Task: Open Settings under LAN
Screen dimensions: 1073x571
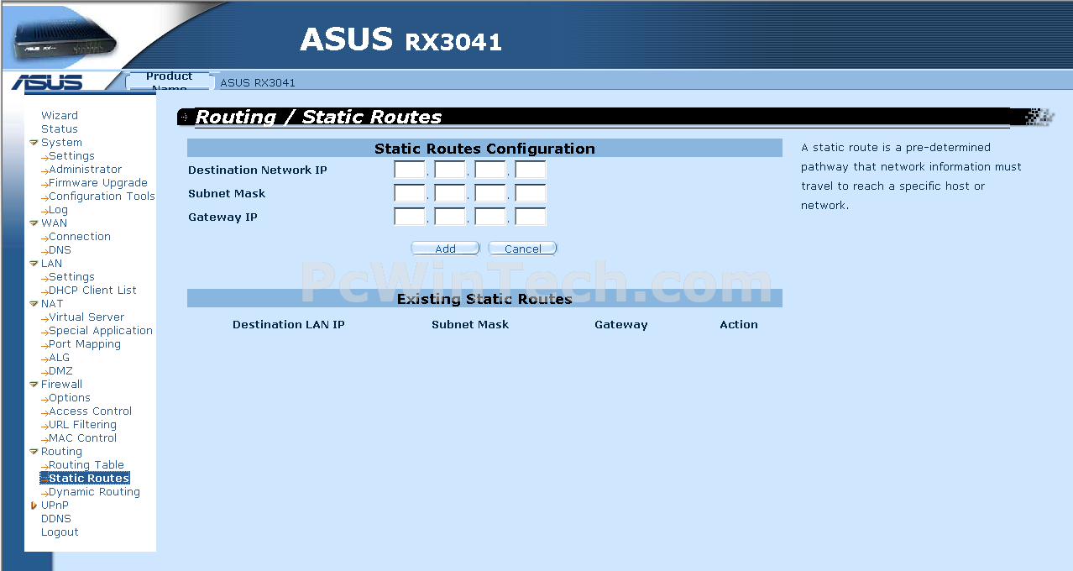Action: 71,277
